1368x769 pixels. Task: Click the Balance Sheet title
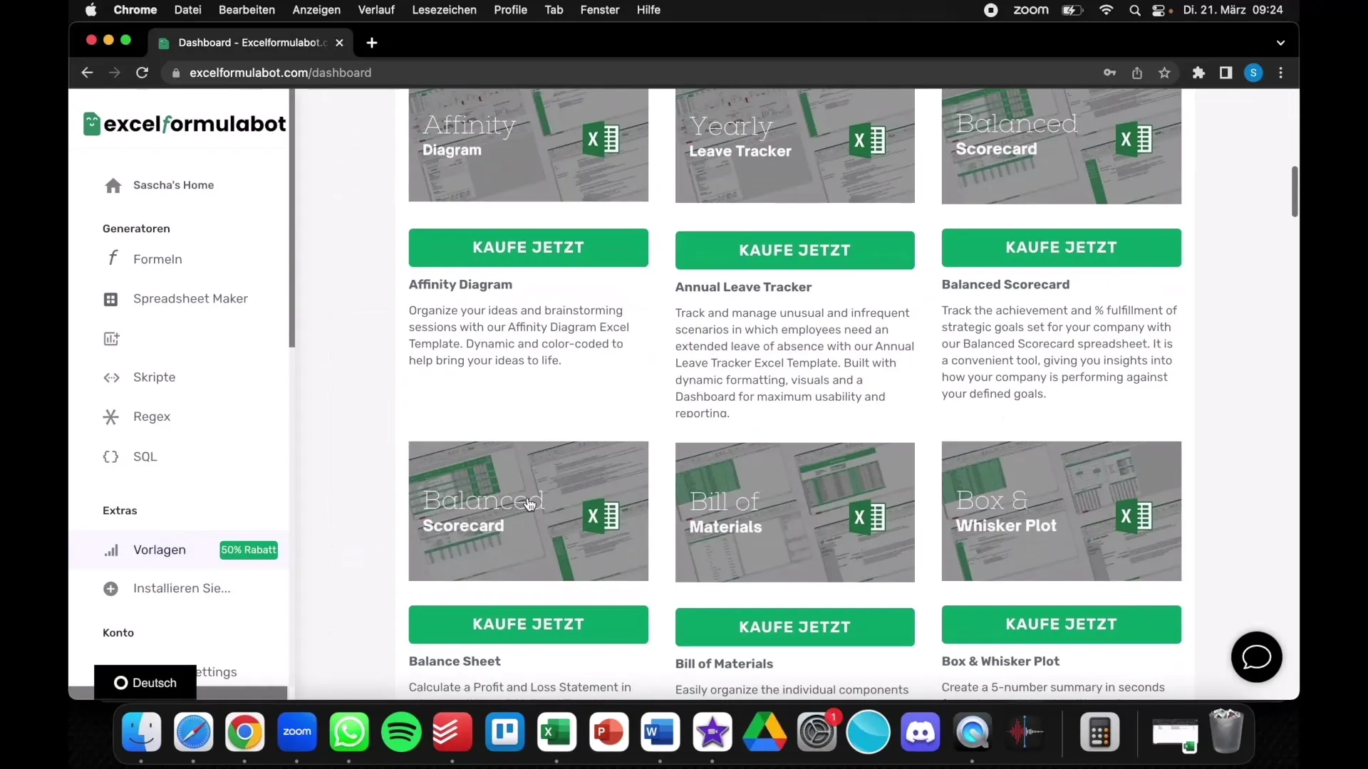pos(455,661)
